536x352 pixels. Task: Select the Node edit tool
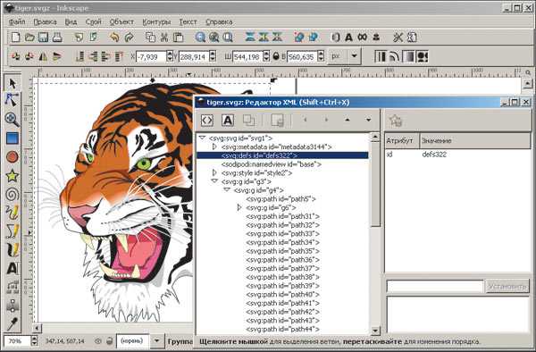(x=12, y=100)
